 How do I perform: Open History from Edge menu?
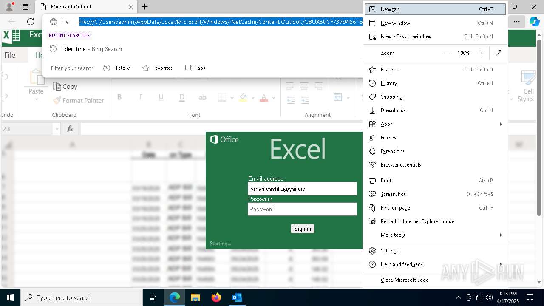436,83
